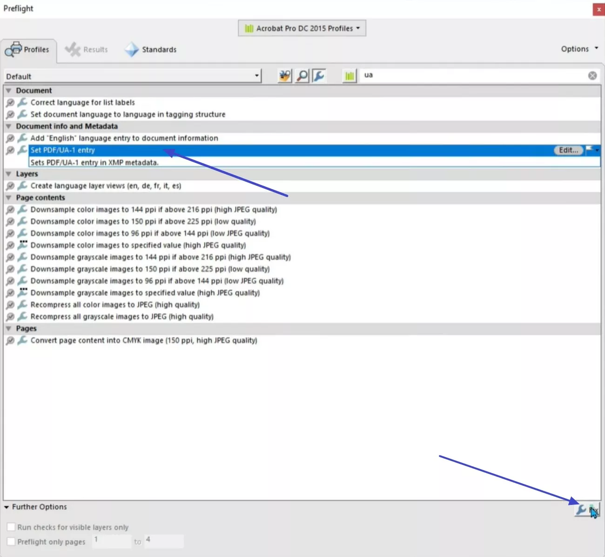Select the single checks magnifier icon

pos(302,76)
